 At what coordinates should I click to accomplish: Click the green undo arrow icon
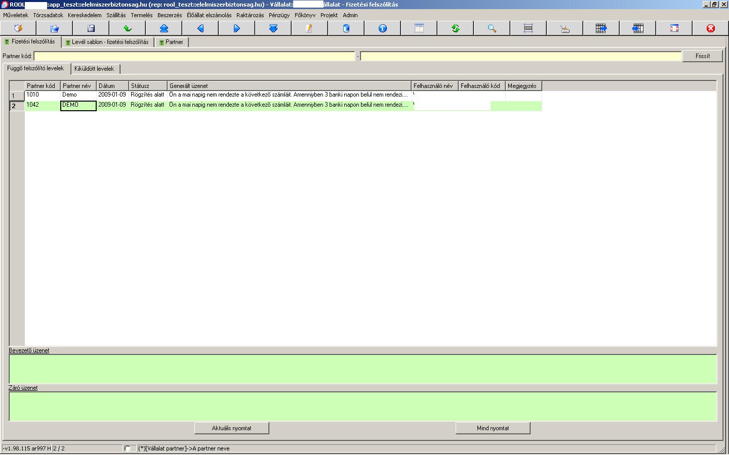click(128, 28)
